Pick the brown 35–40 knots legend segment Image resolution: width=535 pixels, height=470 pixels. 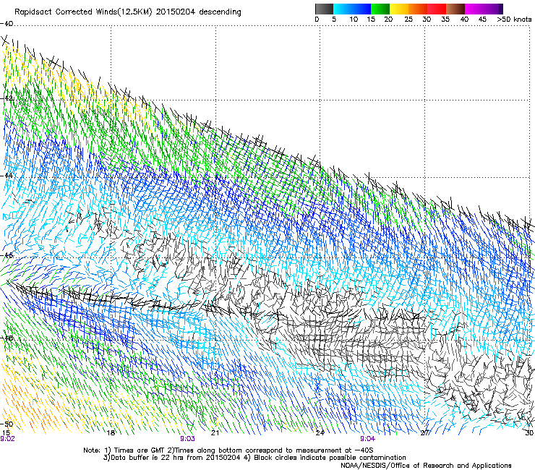point(455,9)
